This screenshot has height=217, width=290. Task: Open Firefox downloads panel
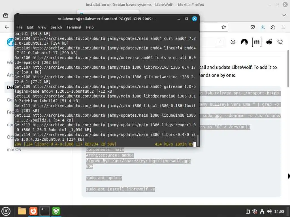(x=263, y=27)
